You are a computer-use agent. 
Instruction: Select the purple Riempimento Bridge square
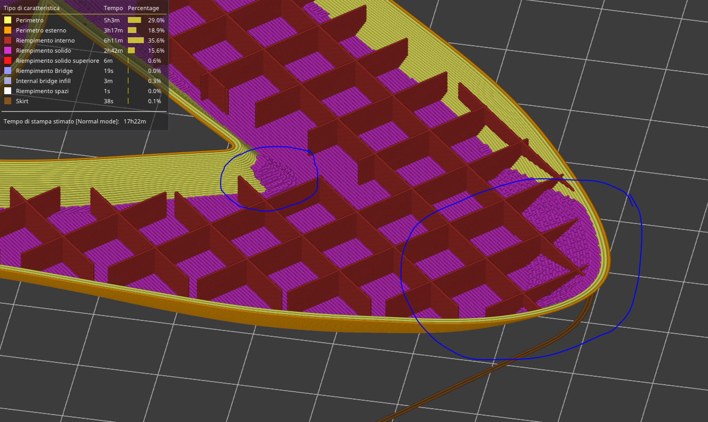[x=7, y=71]
